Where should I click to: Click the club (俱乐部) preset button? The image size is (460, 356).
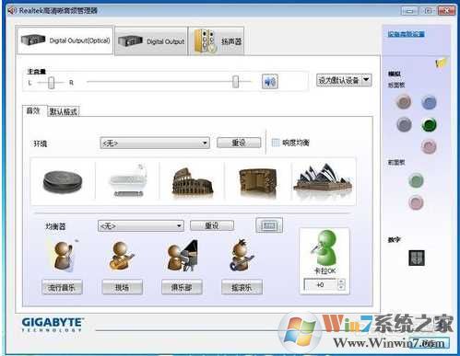click(182, 287)
